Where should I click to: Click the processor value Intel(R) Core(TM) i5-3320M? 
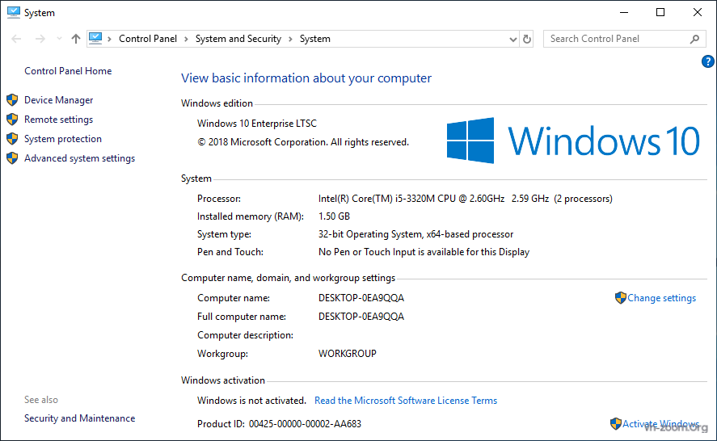465,199
